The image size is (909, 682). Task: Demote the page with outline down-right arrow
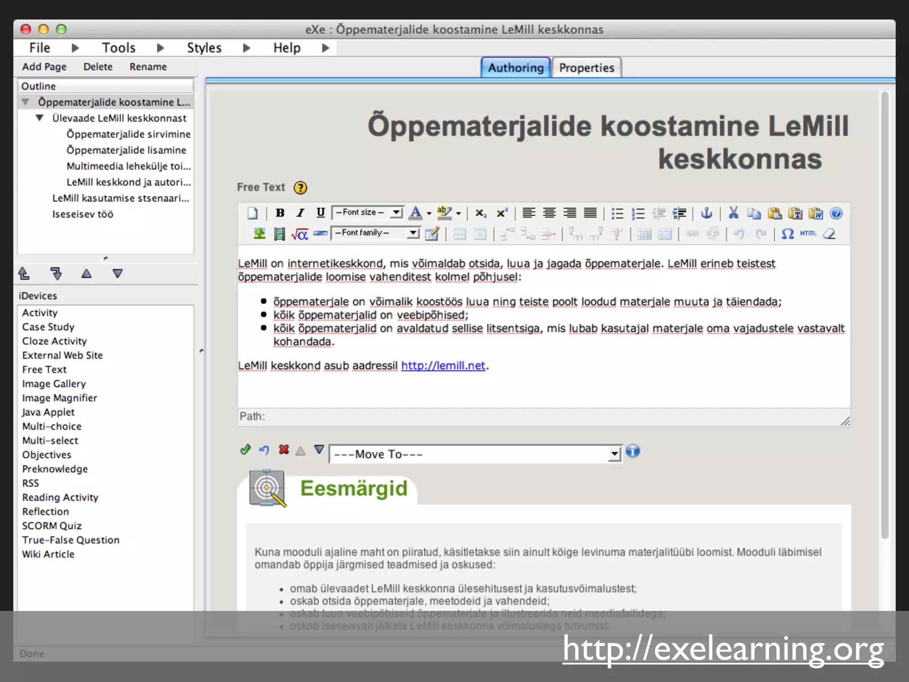[56, 274]
